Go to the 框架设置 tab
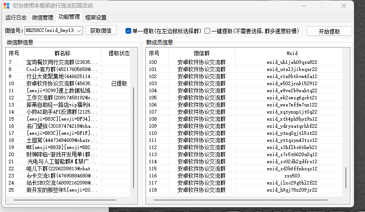The width and height of the screenshot is (365, 212). pos(96,18)
